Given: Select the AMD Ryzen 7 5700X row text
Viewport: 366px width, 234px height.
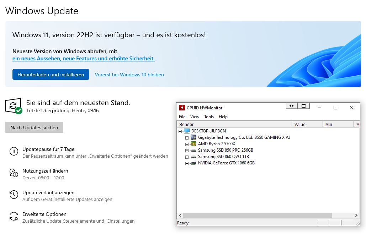Looking at the screenshot, I should click(x=217, y=144).
